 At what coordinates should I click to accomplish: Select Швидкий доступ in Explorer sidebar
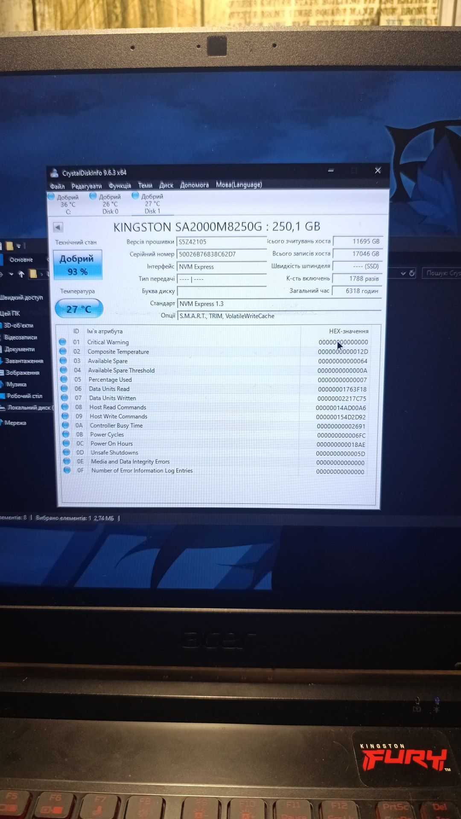tap(21, 298)
